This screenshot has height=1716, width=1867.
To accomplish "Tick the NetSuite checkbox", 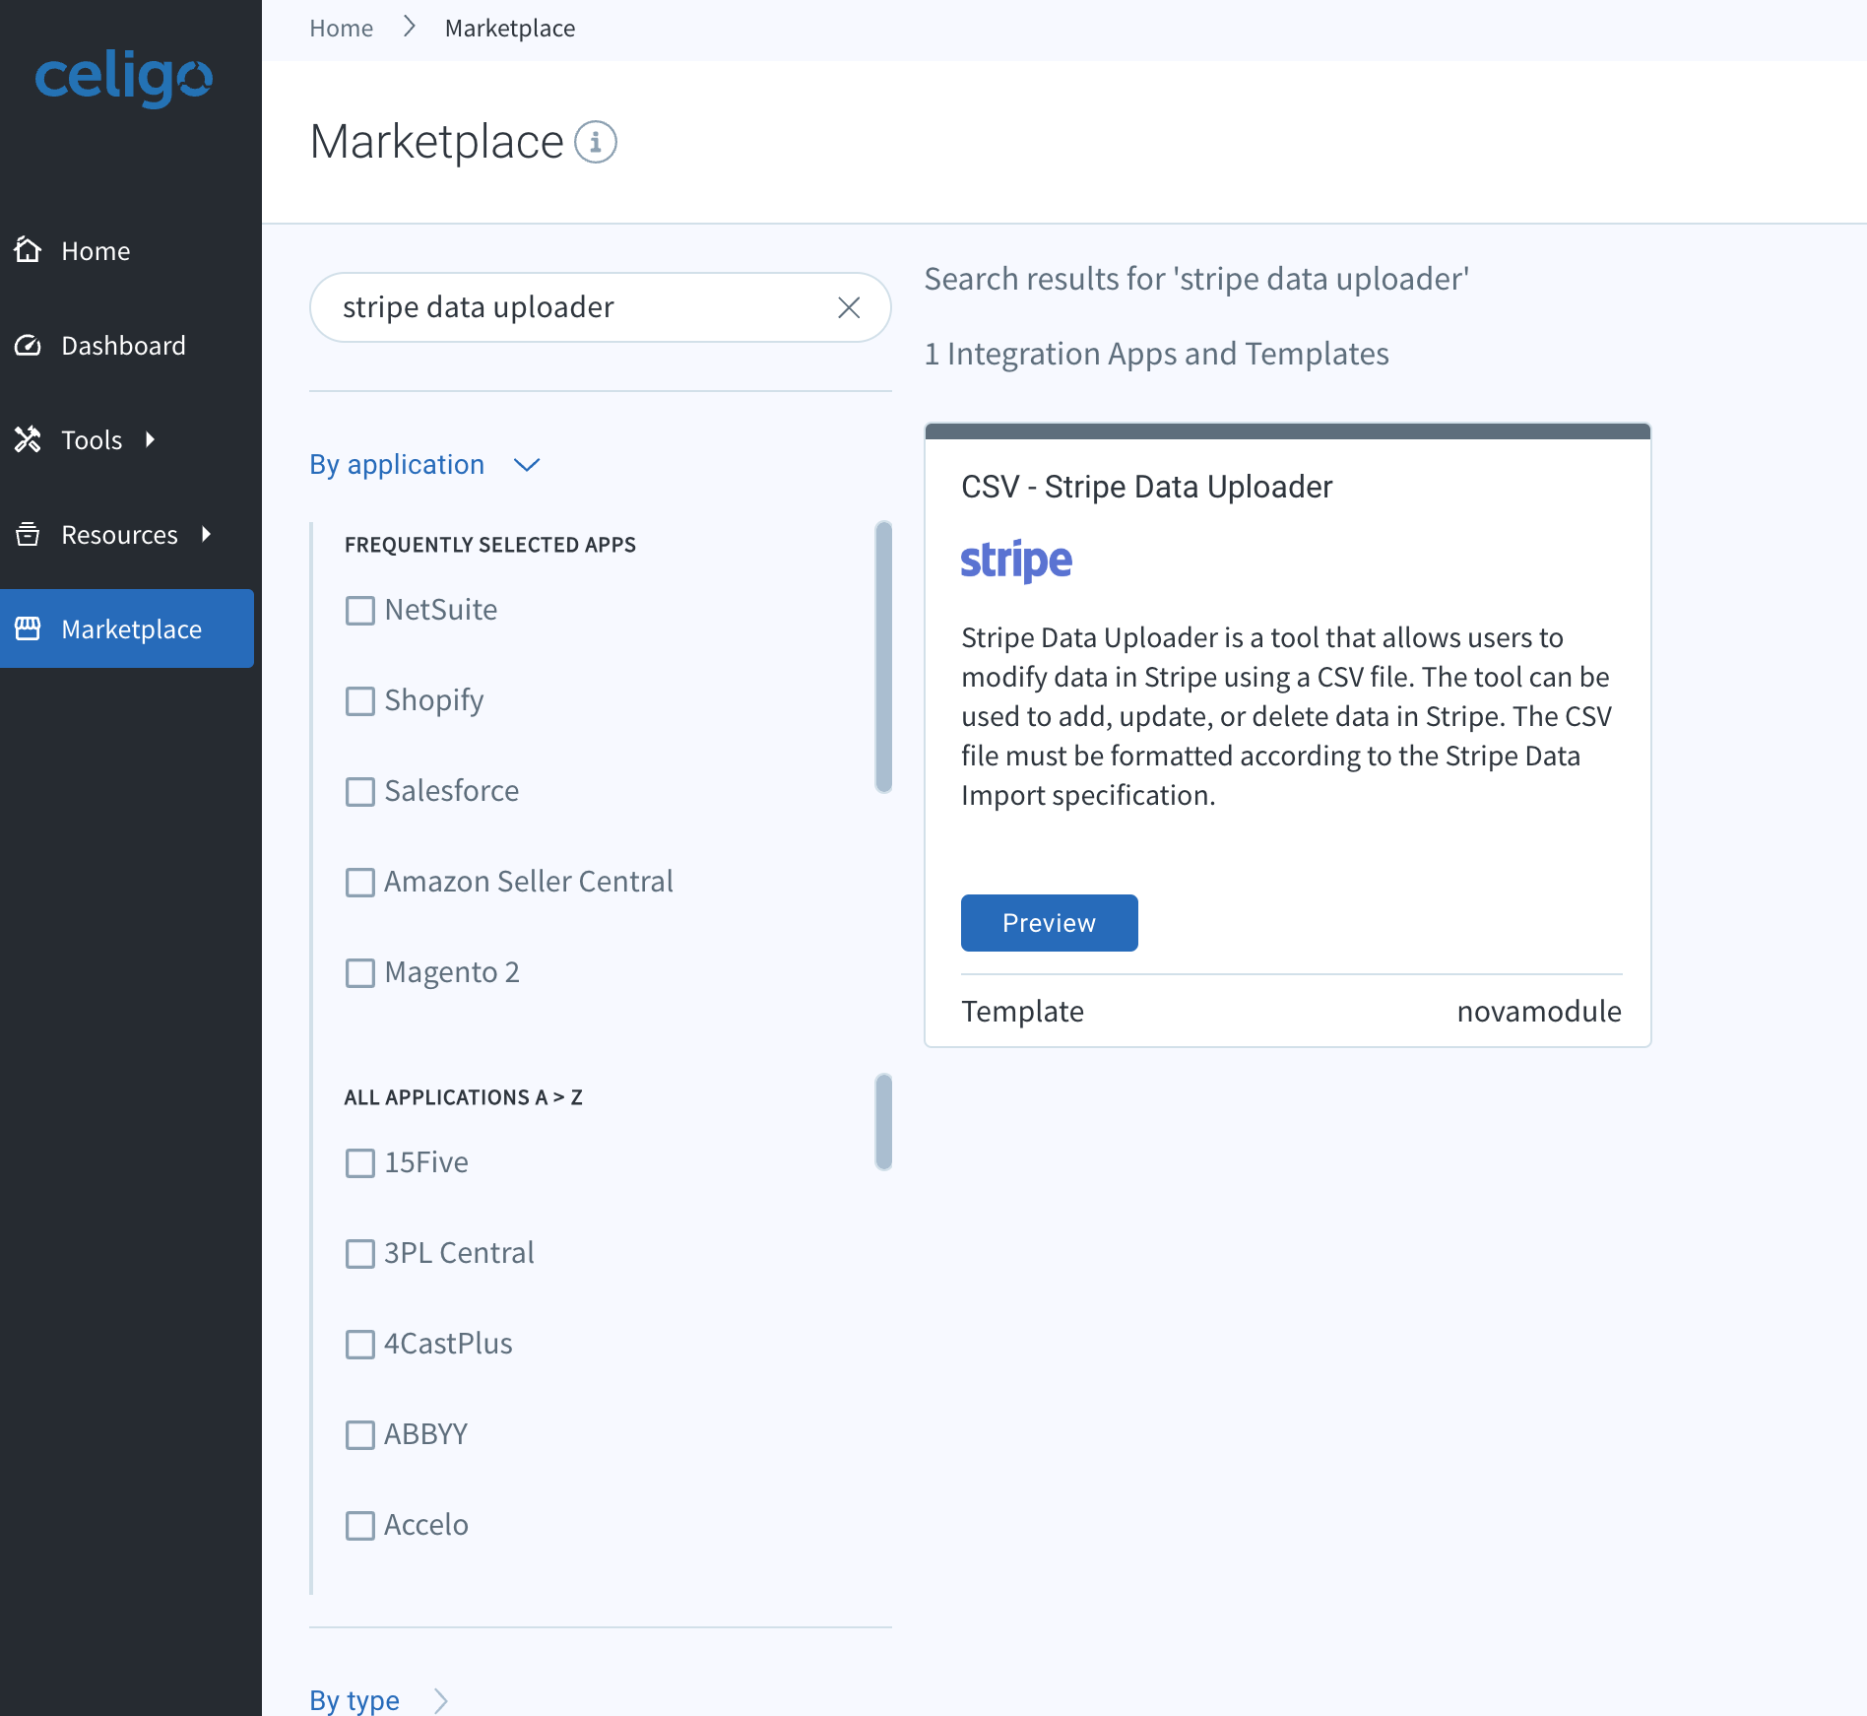I will (360, 610).
